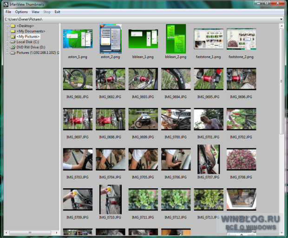Click the IMG_0698.JPG filename text

[110, 137]
